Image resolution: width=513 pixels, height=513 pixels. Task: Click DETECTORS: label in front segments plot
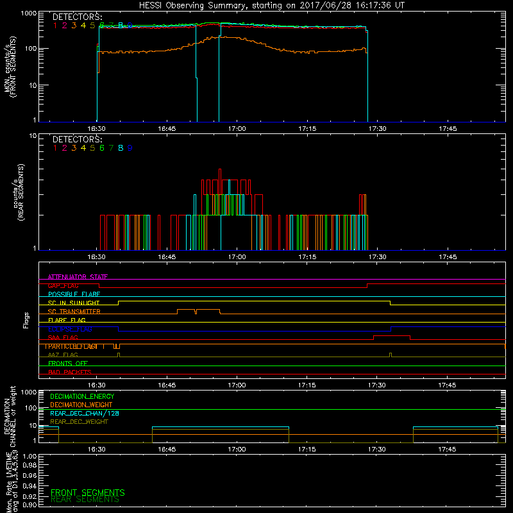click(x=77, y=17)
